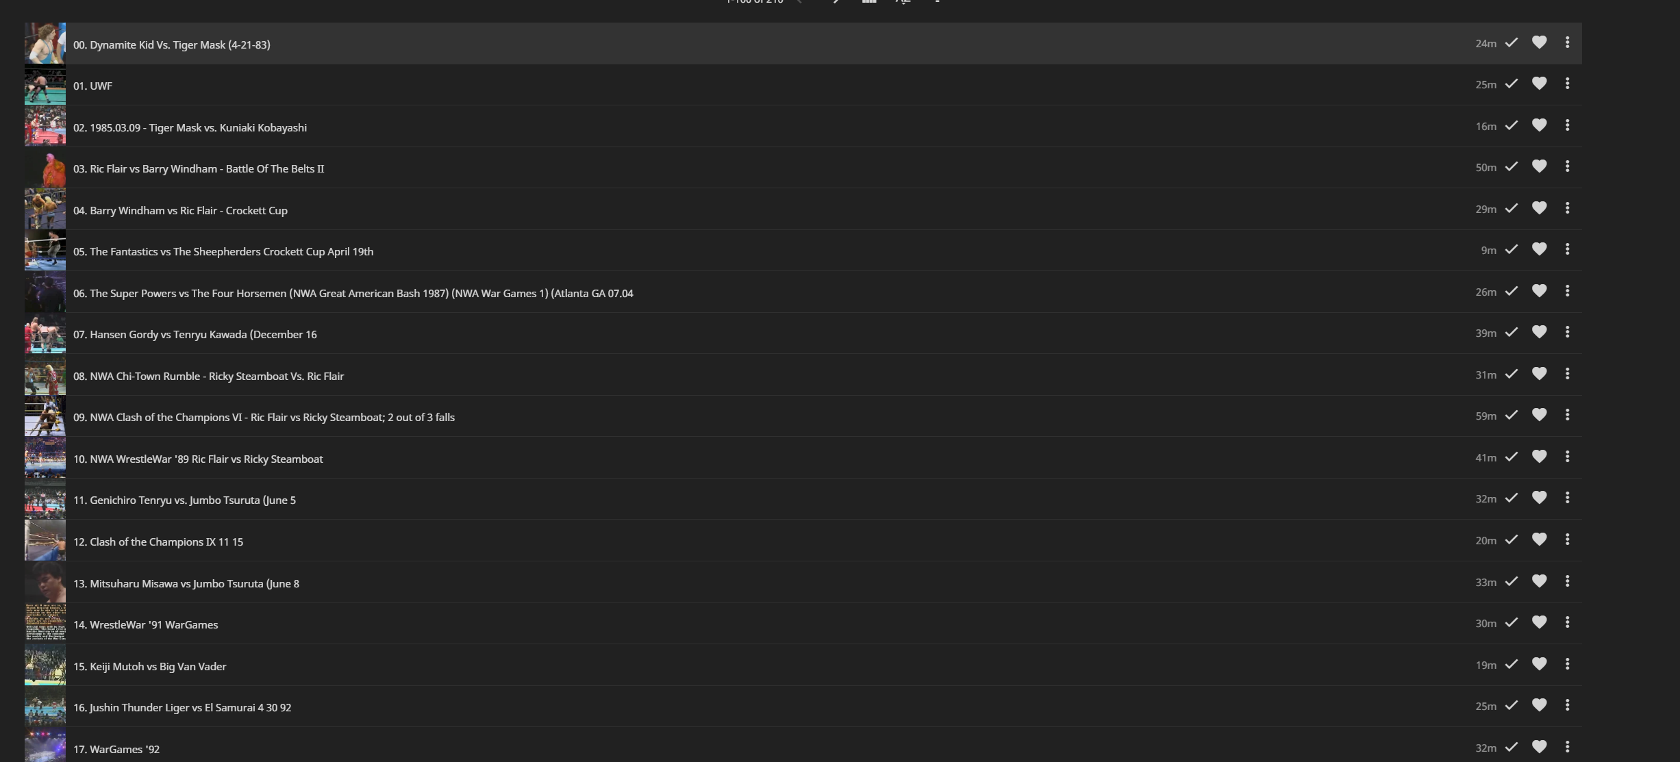Click heart icon on 01. UWF row
The width and height of the screenshot is (1680, 762).
pos(1539,84)
